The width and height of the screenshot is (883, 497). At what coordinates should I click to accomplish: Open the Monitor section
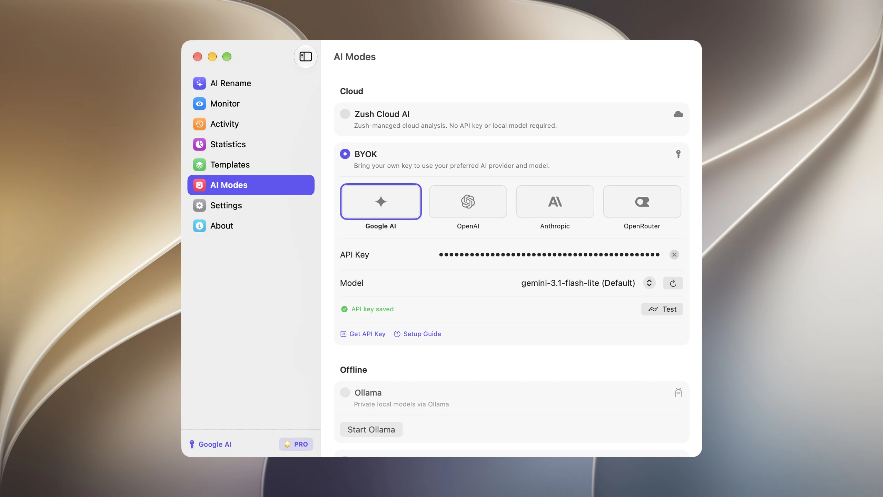click(251, 104)
